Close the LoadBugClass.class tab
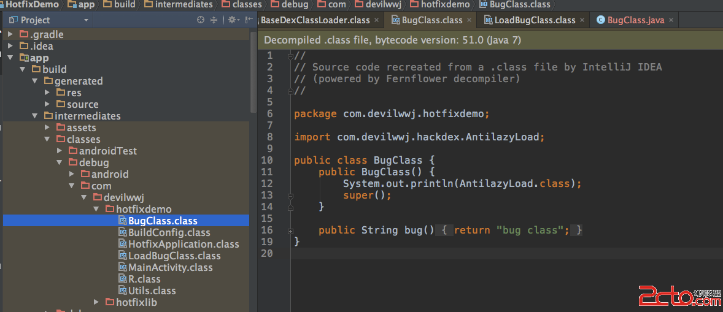Image resolution: width=723 pixels, height=312 pixels. coord(582,20)
